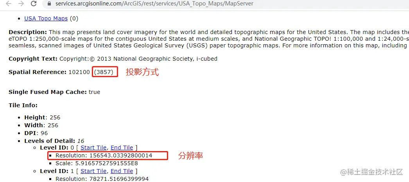Click the browser forward arrow
409x182 pixels.
pos(21,4)
